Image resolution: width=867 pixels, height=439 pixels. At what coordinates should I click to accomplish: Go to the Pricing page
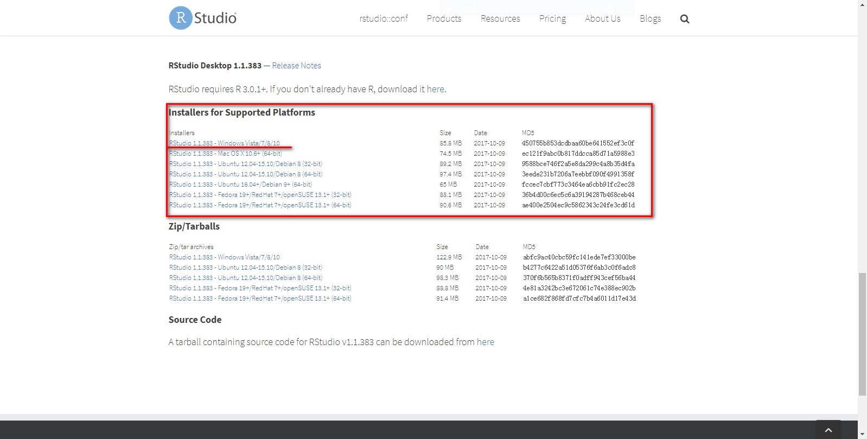coord(552,18)
